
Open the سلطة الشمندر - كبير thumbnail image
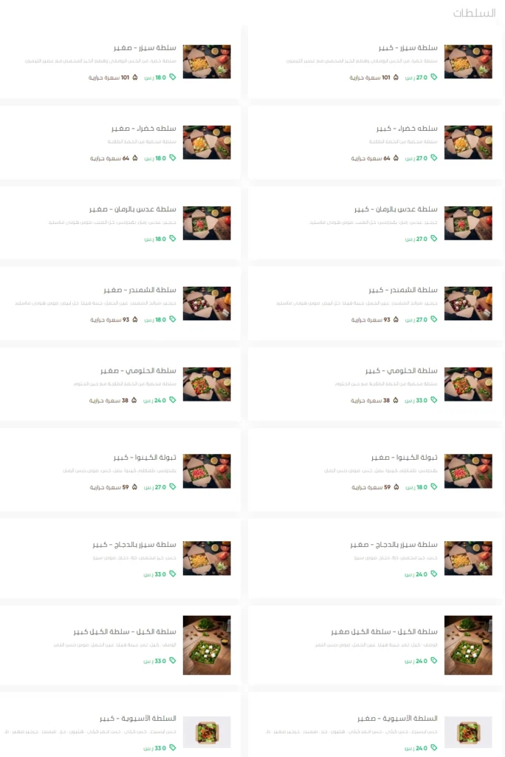468,304
